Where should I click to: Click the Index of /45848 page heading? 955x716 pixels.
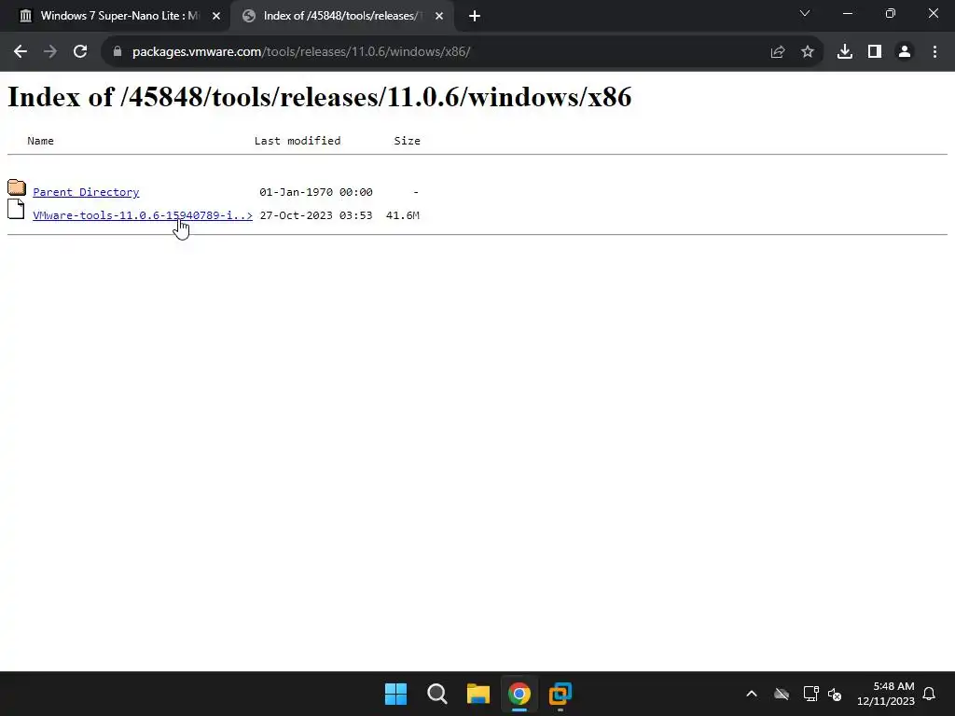[320, 97]
